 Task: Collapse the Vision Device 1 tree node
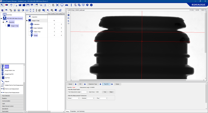pyautogui.click(x=2, y=18)
